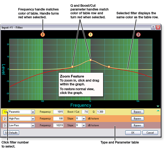Click the Boost/Cut handle at curve peak

tap(90, 60)
